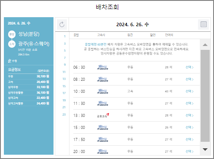Click the scrollbar up arrow
The height and width of the screenshot is (159, 214).
point(205,45)
